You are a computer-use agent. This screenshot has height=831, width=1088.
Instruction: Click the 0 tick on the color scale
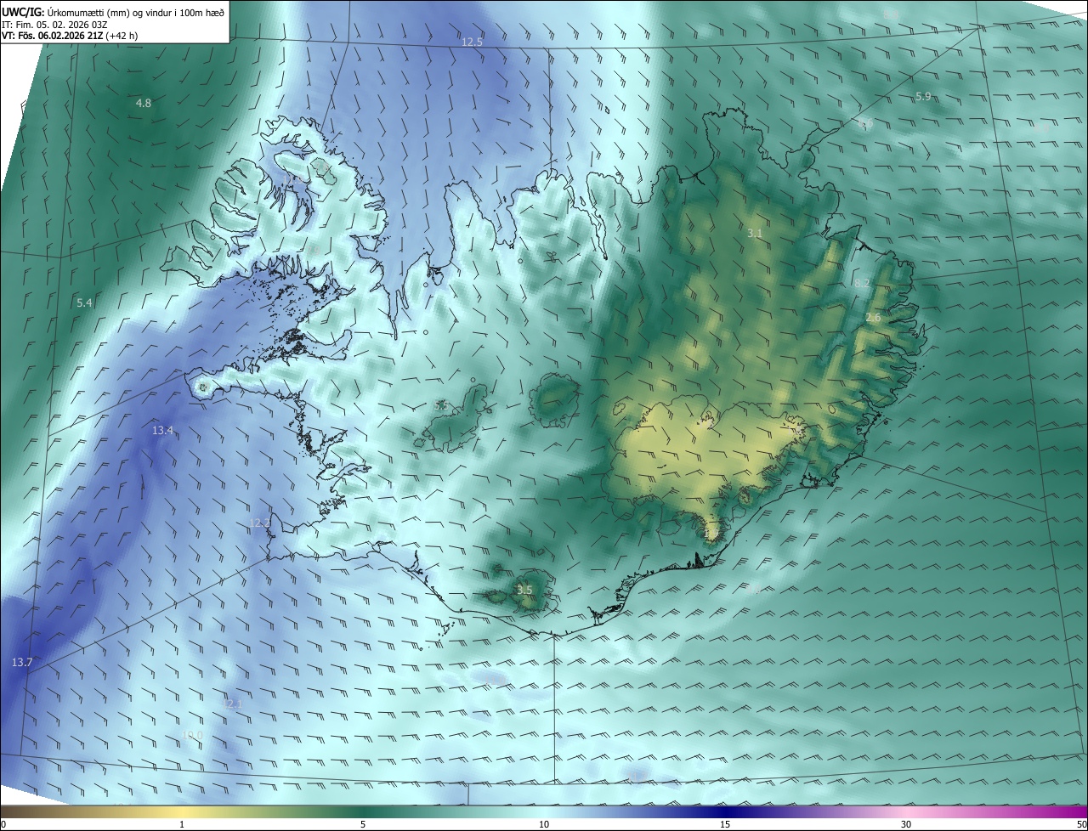pos(3,824)
